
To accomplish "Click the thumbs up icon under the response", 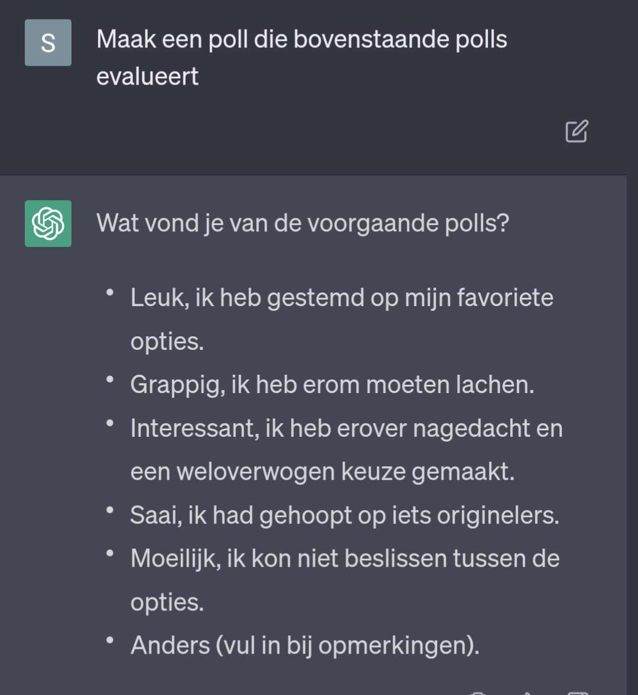I will [x=527, y=693].
